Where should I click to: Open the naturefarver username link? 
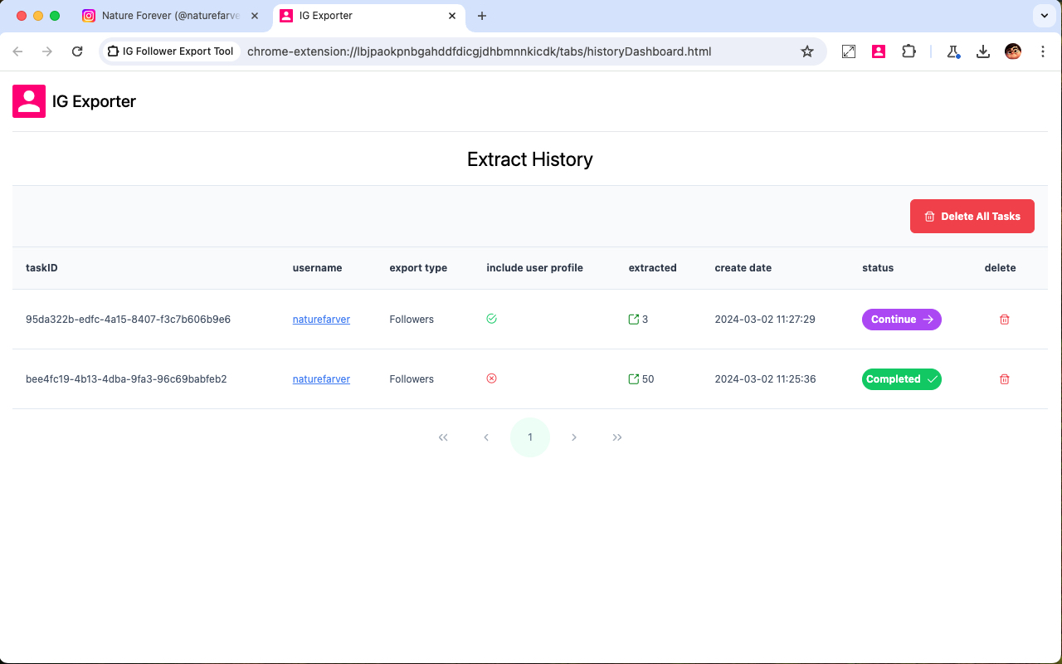[x=321, y=319]
